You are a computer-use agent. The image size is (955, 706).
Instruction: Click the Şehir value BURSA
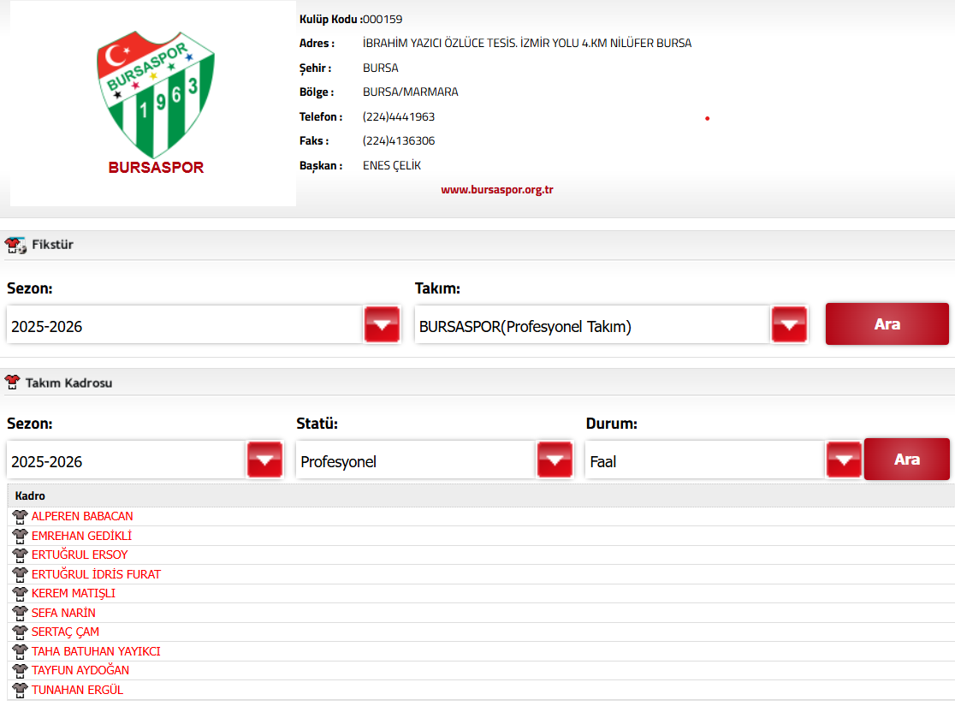click(x=381, y=68)
